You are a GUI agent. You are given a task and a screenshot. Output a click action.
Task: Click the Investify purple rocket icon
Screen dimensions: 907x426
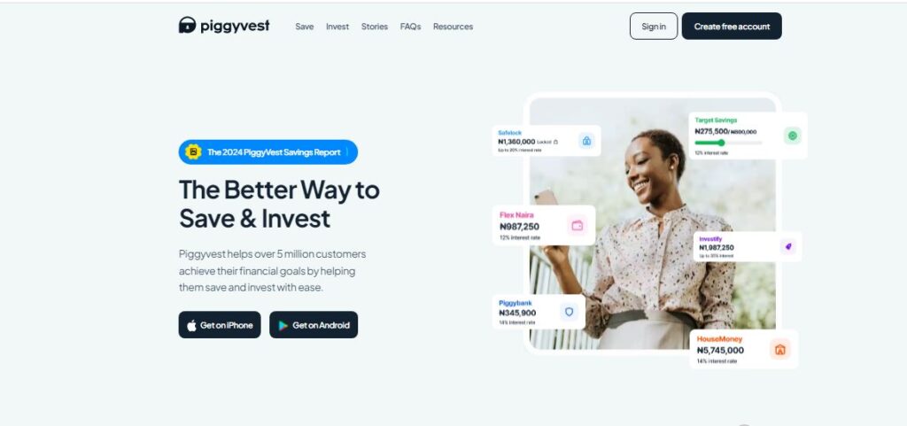[787, 247]
